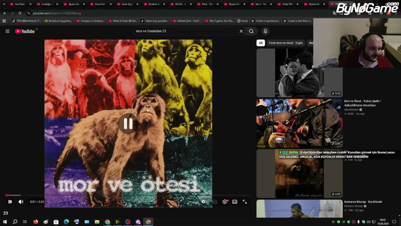Launch Firefox from the taskbar
The image size is (401, 226).
tap(36, 222)
